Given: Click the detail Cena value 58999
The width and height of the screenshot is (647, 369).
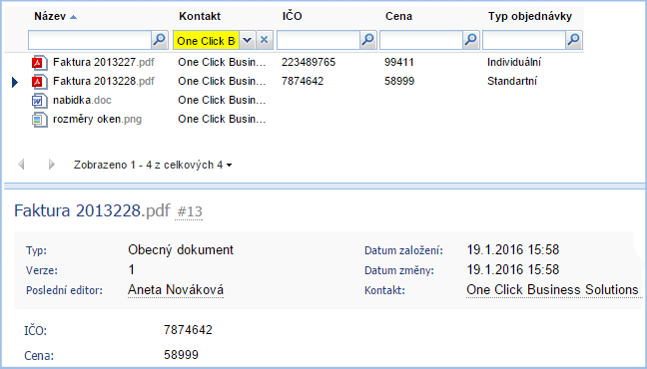Looking at the screenshot, I should pyautogui.click(x=181, y=355).
